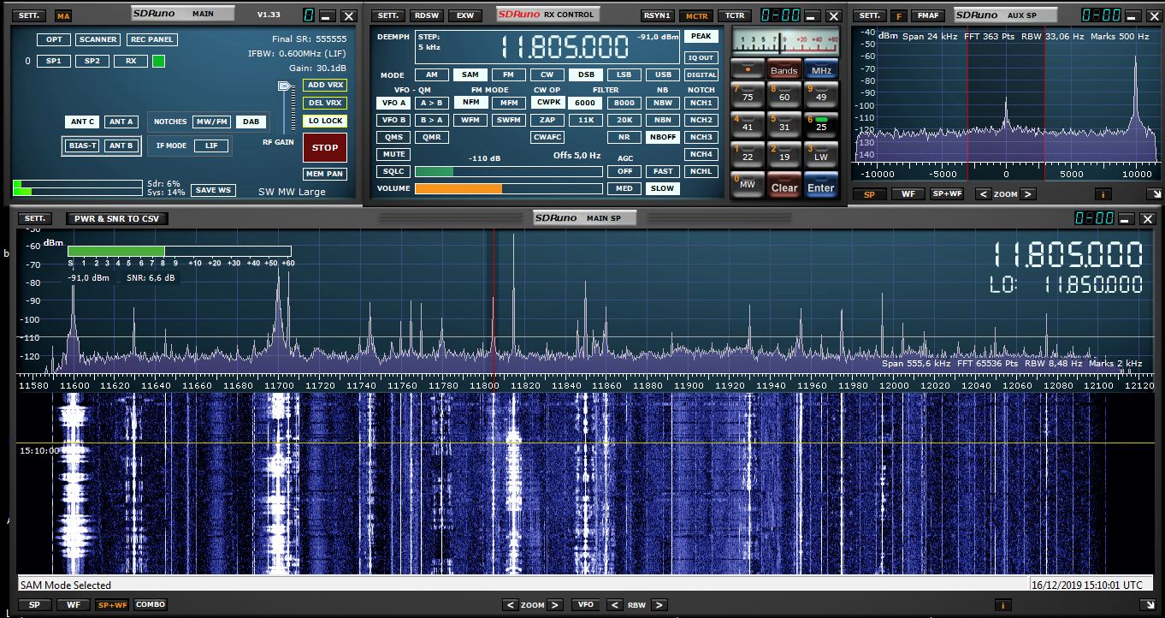Click the Bands key on the keypad

784,70
